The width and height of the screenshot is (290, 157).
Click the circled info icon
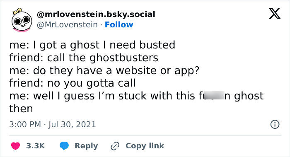[x=275, y=124]
